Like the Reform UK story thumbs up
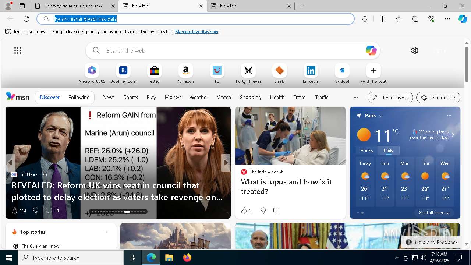Viewport: 471px width, 265px height. click(14, 211)
